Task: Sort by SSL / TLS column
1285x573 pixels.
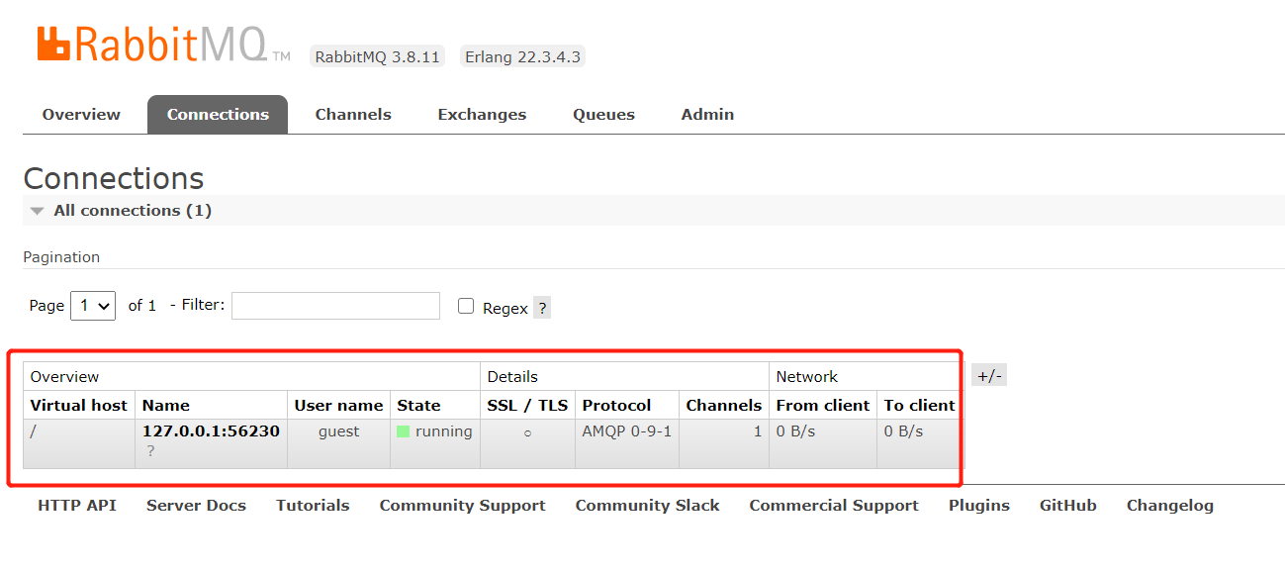Action: pyautogui.click(x=527, y=406)
